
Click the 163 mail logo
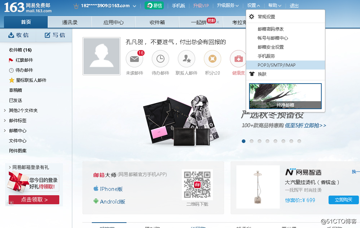tap(27, 7)
